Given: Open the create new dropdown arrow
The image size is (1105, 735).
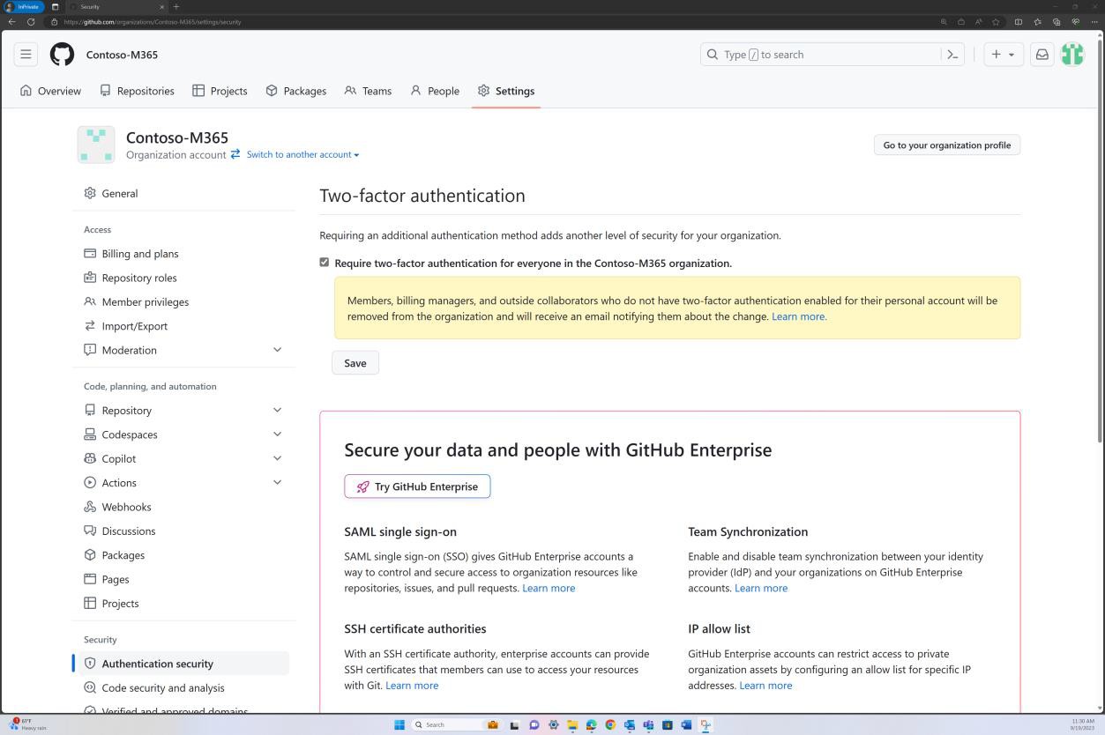Looking at the screenshot, I should (x=1011, y=54).
